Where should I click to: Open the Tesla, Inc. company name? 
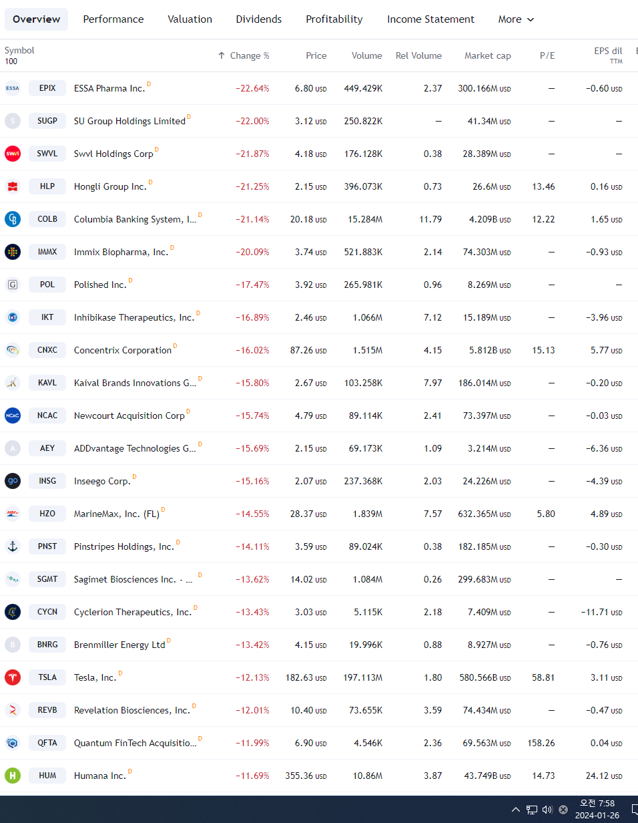tap(95, 677)
